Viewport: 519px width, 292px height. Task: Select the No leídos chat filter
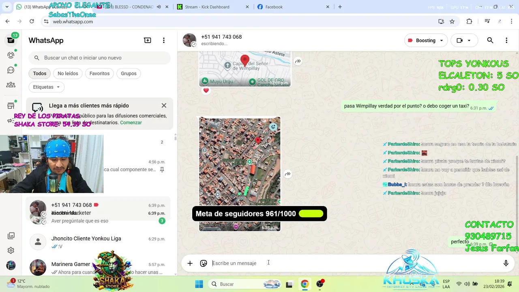pos(68,73)
